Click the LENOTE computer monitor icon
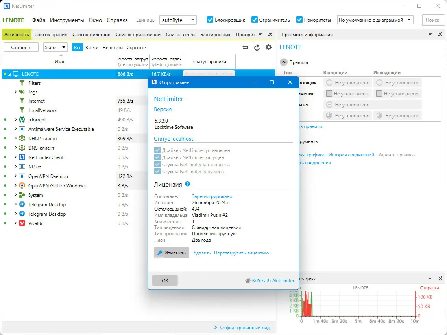The width and height of the screenshot is (447, 335). (x=16, y=74)
